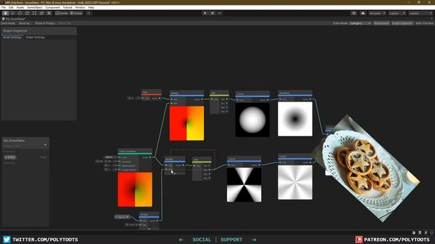Select the Rotate tool in the Unity toolbar
The width and height of the screenshot is (435, 244).
[x=20, y=14]
